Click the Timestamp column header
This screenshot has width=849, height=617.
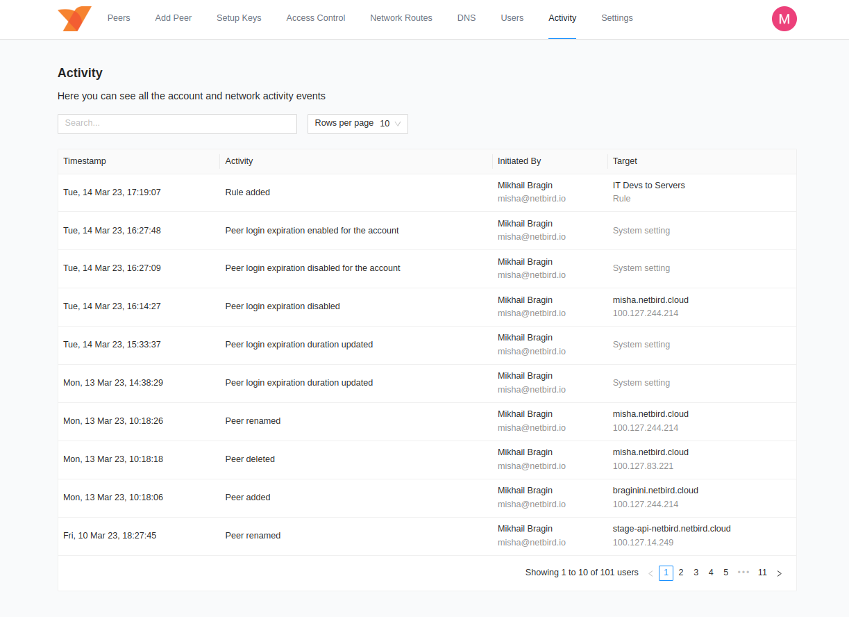coord(85,161)
